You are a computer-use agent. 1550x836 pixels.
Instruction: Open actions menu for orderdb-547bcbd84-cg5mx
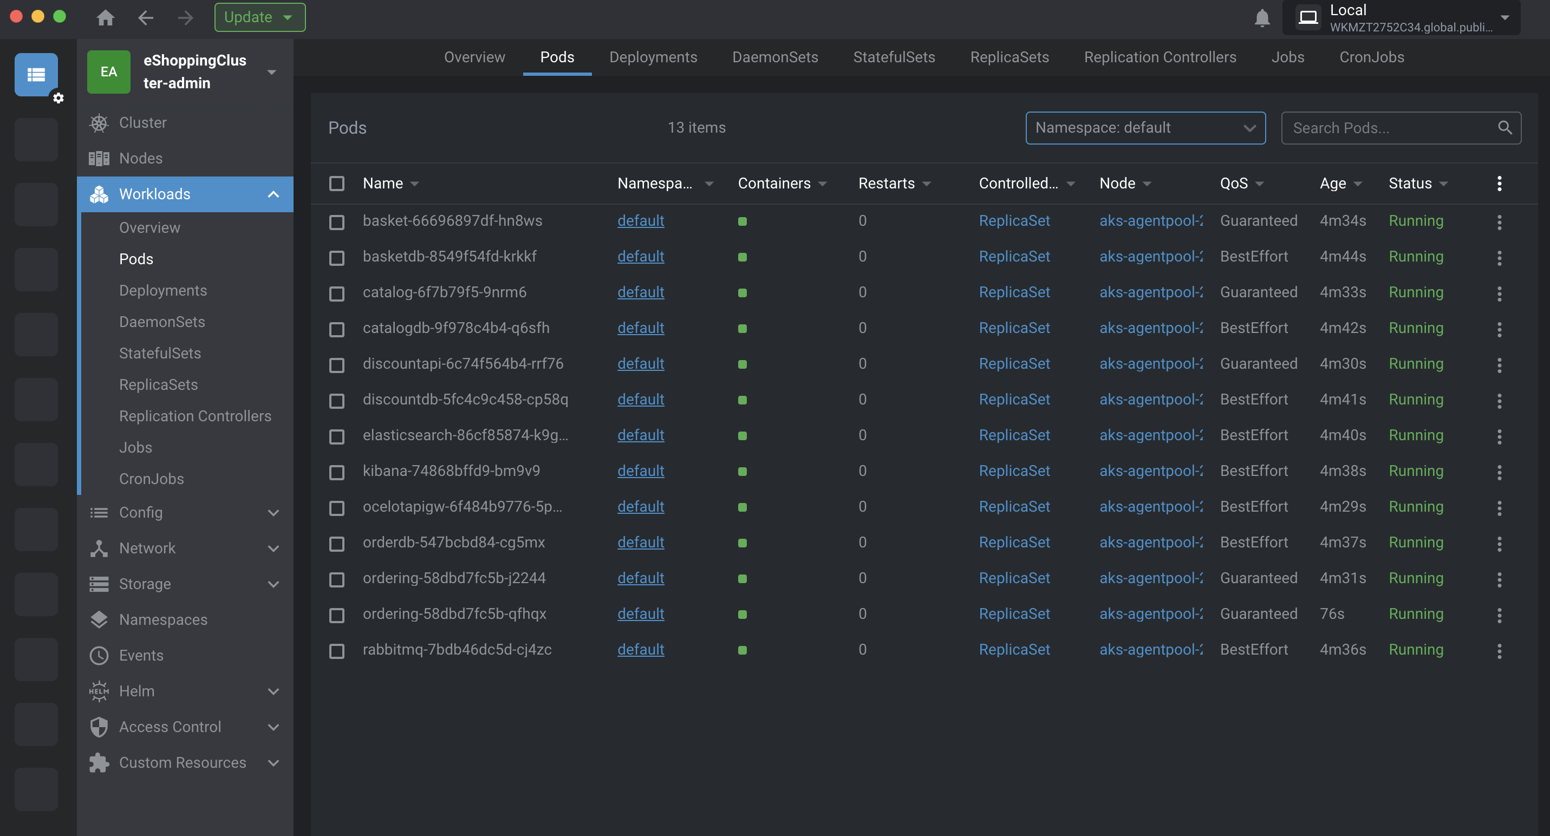point(1499,543)
